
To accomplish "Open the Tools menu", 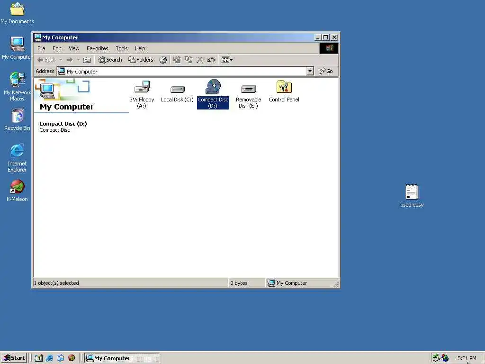I will 122,48.
